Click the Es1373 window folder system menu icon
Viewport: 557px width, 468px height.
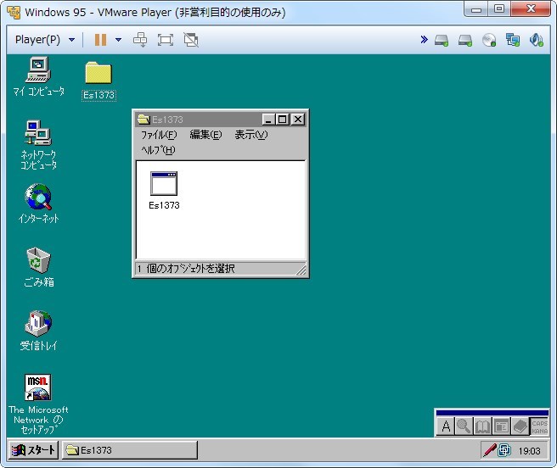pos(143,120)
